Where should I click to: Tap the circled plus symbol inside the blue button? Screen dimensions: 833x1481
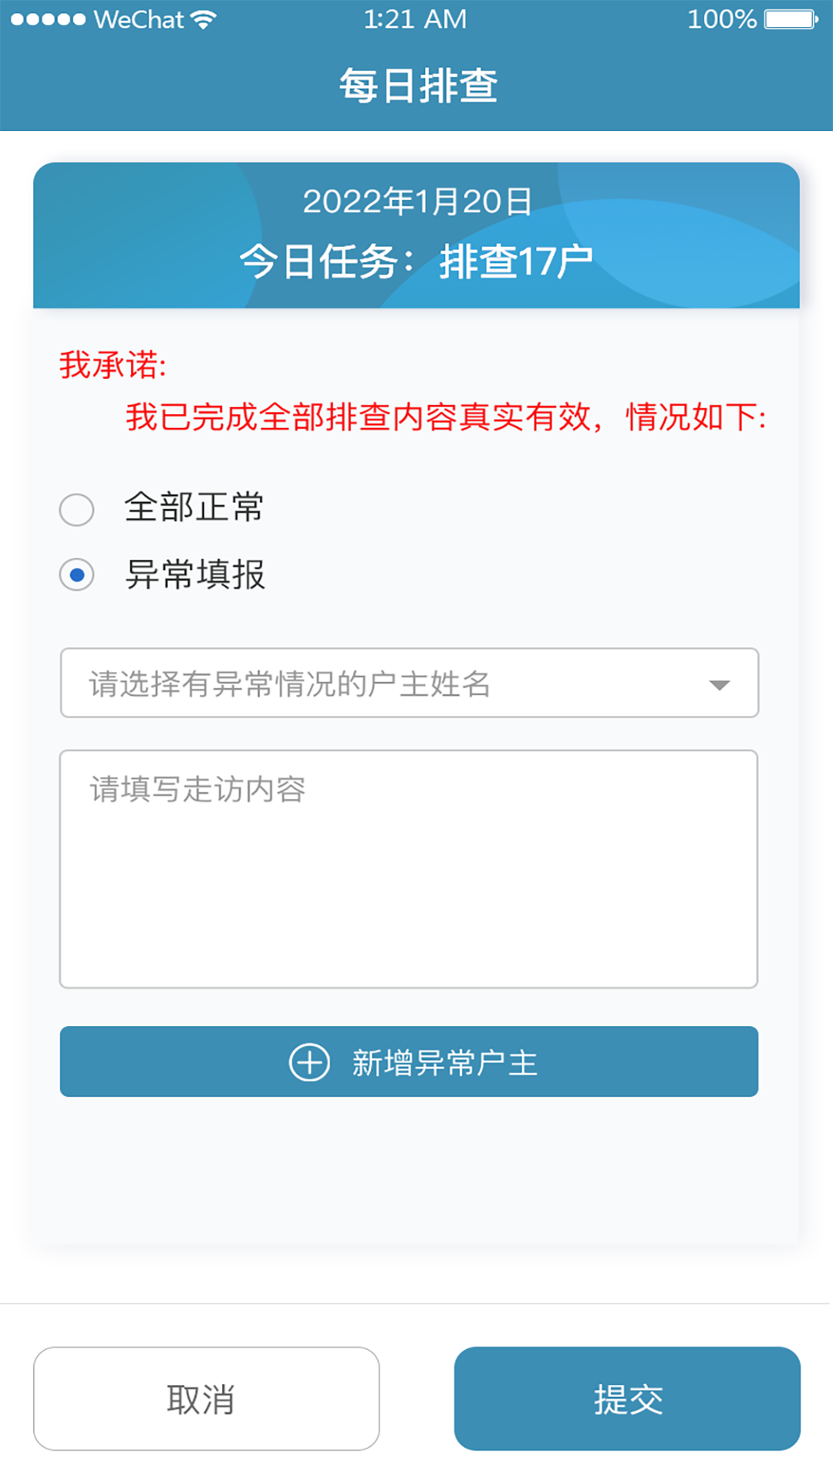309,1062
